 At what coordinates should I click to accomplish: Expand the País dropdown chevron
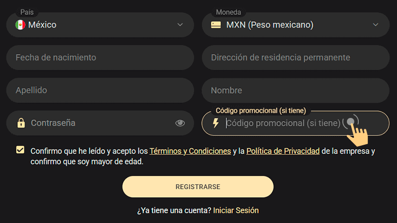point(180,25)
